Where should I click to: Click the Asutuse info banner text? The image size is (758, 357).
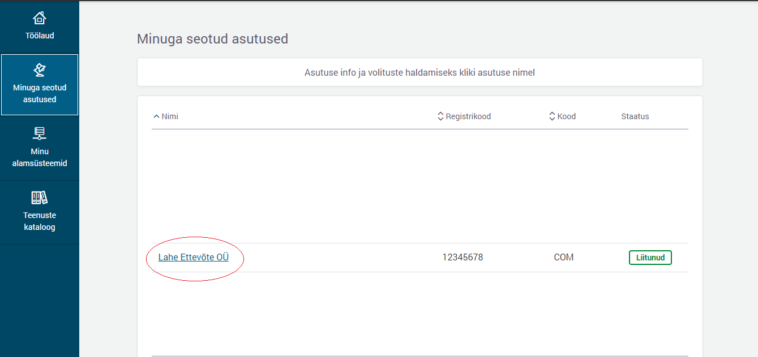419,72
